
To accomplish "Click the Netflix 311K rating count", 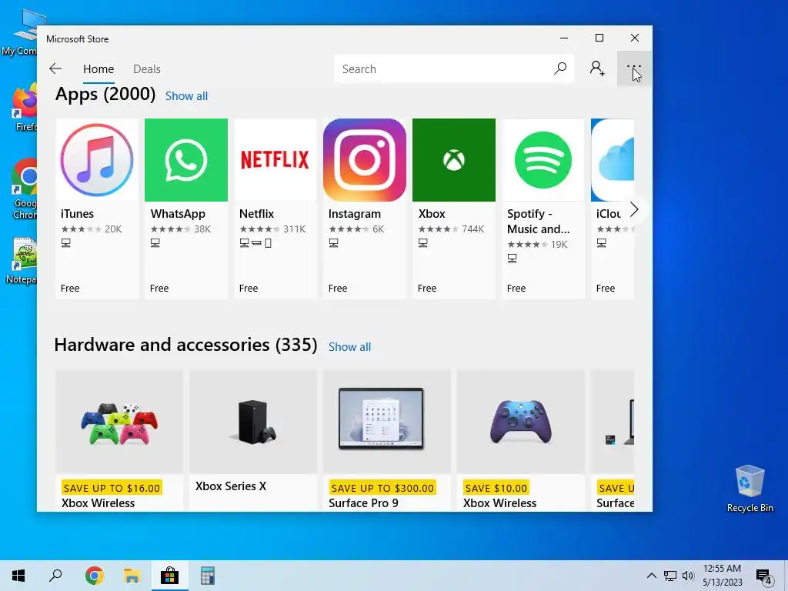I will click(x=295, y=229).
